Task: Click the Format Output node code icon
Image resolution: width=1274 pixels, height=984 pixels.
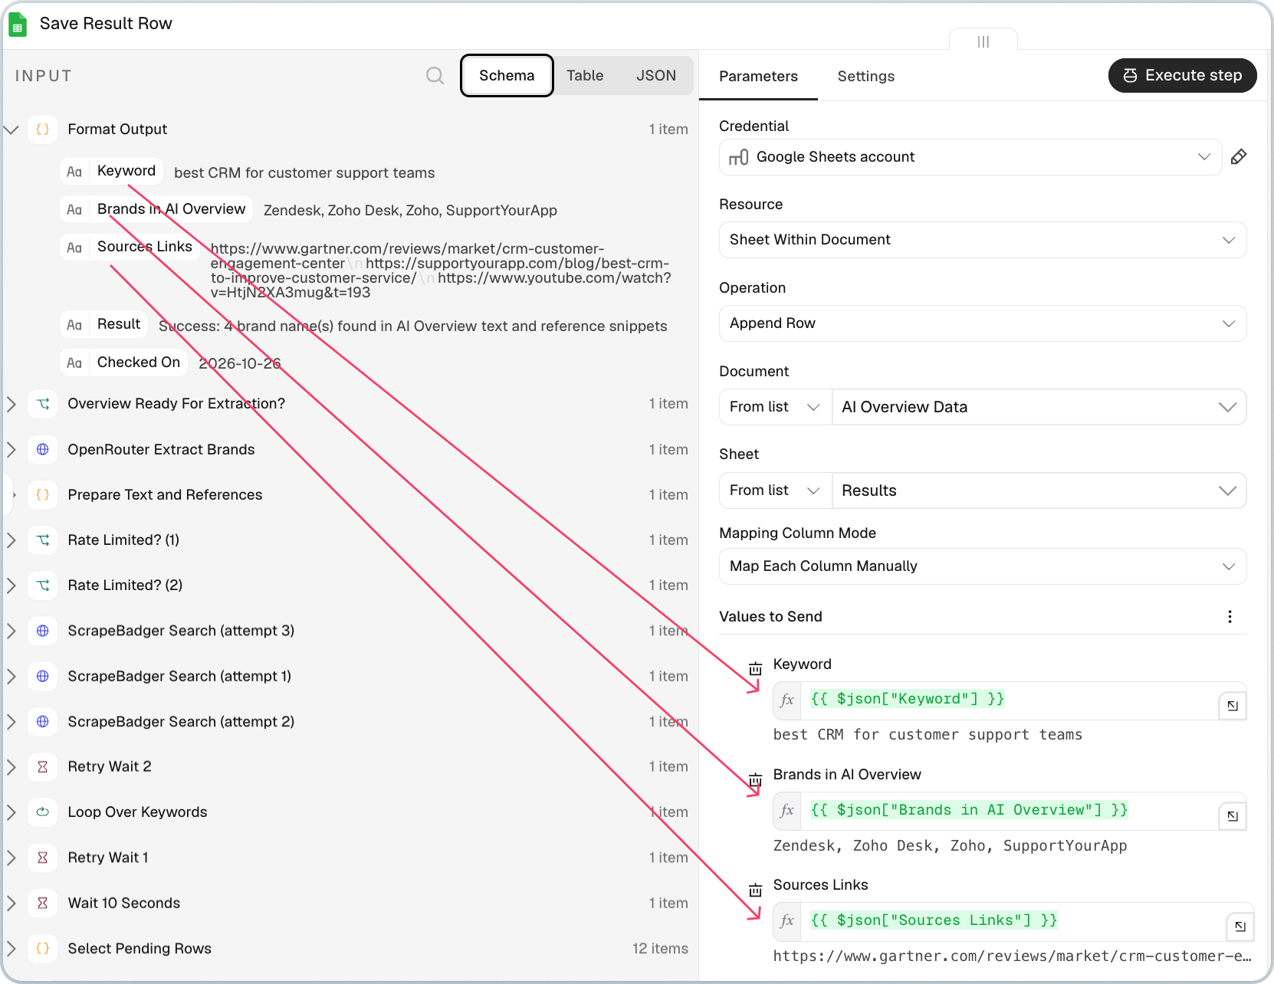Action: pyautogui.click(x=43, y=130)
